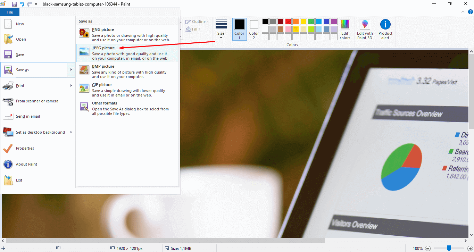Pick the lime green color swatch
474x252 pixels.
click(x=311, y=29)
